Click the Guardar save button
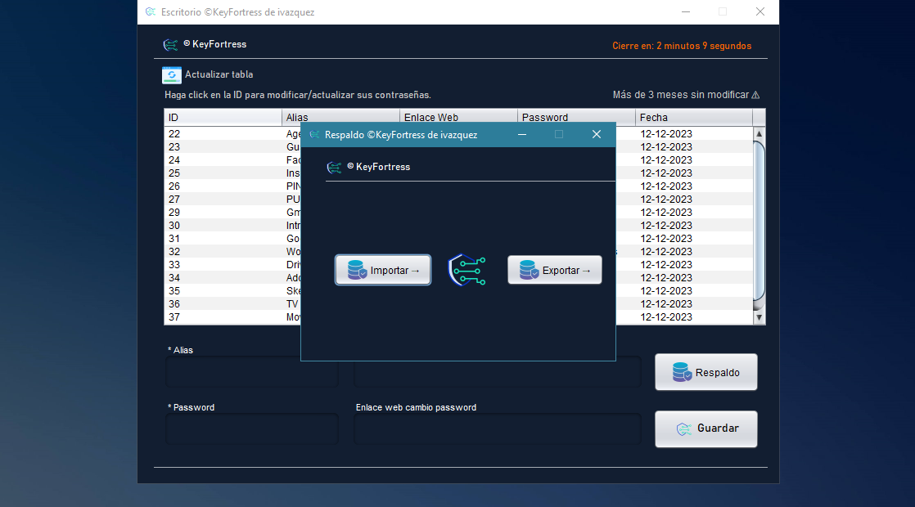This screenshot has width=915, height=507. point(705,428)
